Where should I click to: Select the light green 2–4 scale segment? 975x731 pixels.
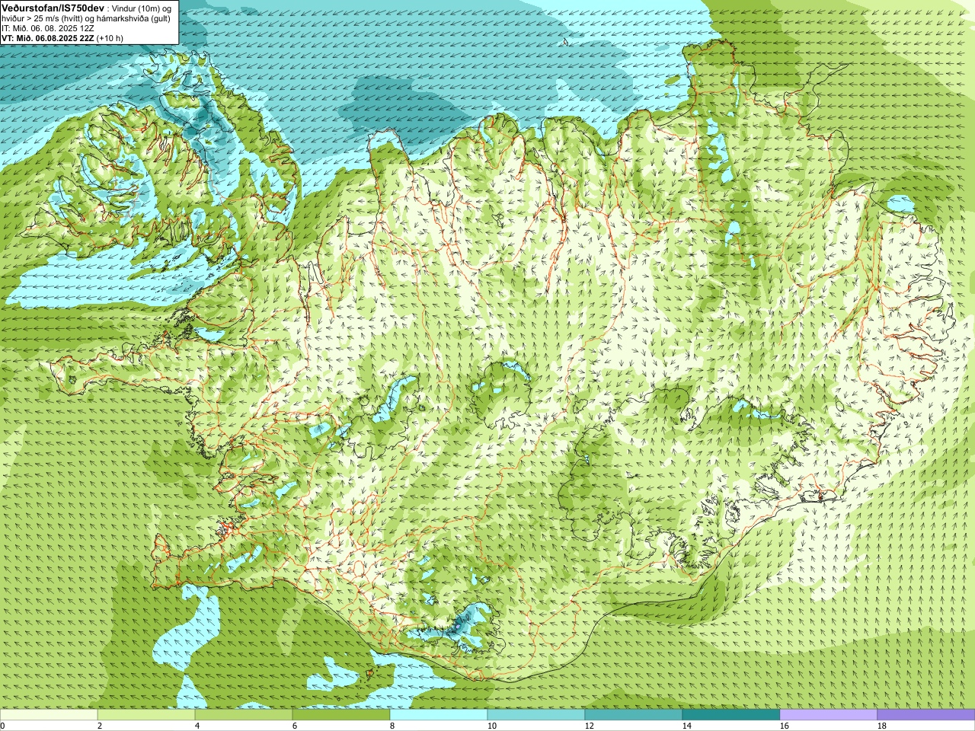tap(146, 715)
